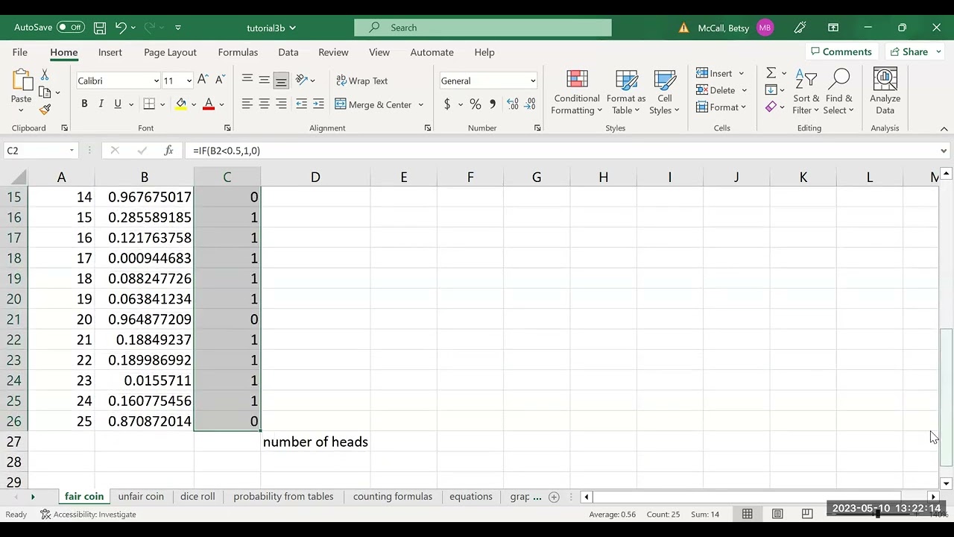Viewport: 954px width, 537px height.
Task: Click the Share button
Action: [x=909, y=52]
